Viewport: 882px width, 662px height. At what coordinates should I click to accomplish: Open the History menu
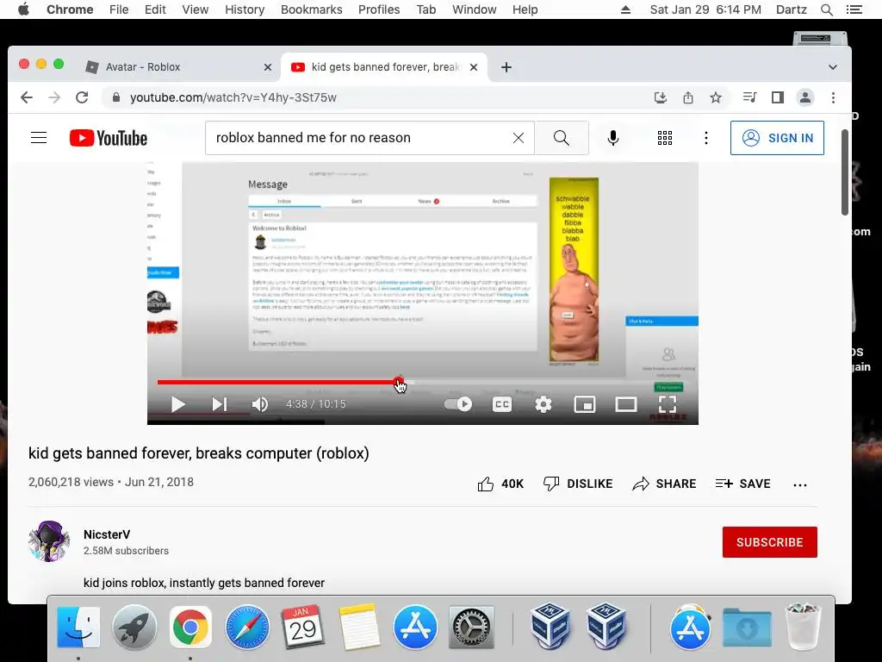pos(245,9)
